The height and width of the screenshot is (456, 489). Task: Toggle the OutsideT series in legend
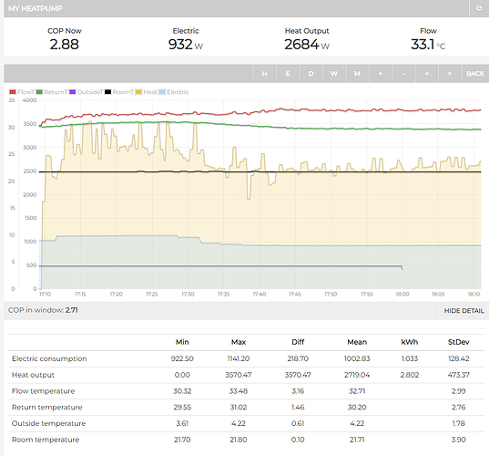[x=86, y=92]
